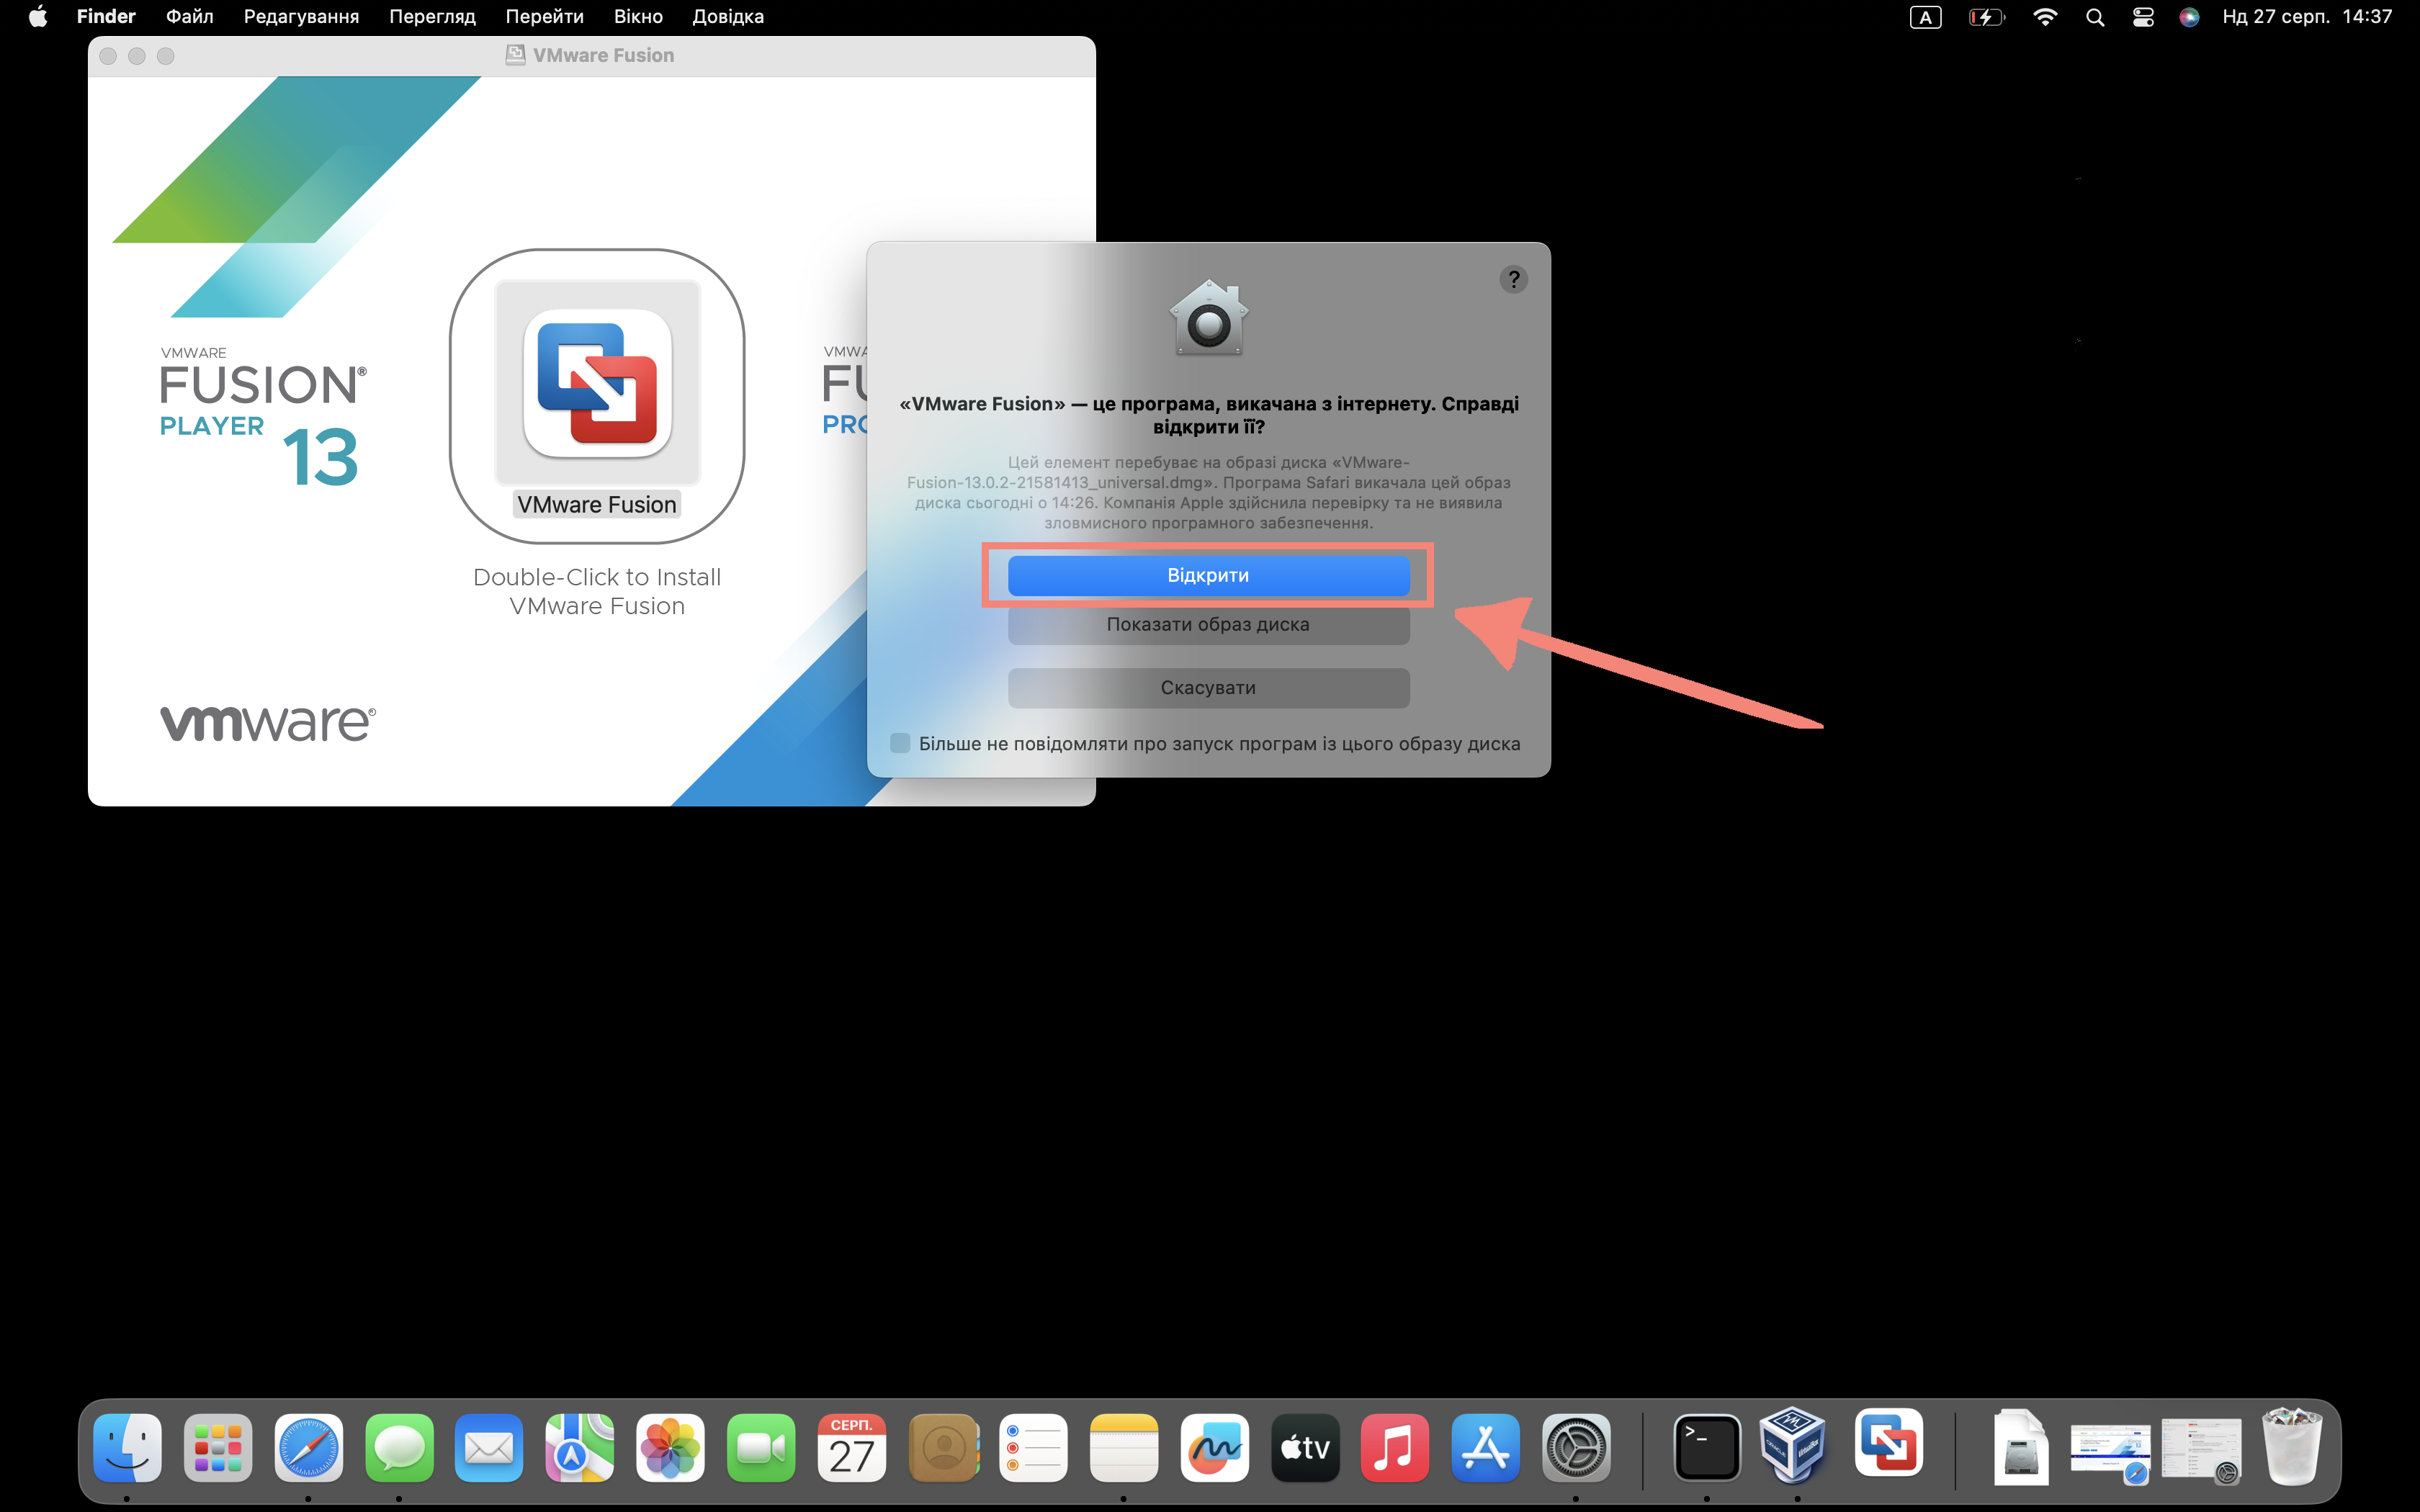Open the Finder menu
The width and height of the screenshot is (2420, 1512).
point(106,17)
